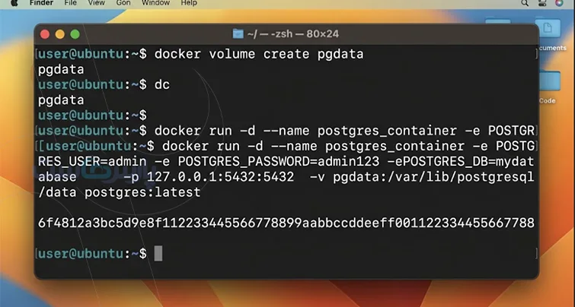Screen dimensions: 575x307
Task: Click the container ID hash starting with 6f4812a3
Action: pyautogui.click(x=286, y=223)
